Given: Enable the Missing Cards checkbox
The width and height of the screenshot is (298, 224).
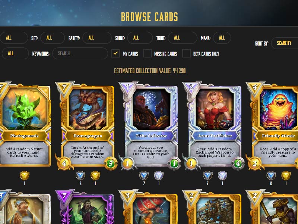Looking at the screenshot, I should 148,53.
